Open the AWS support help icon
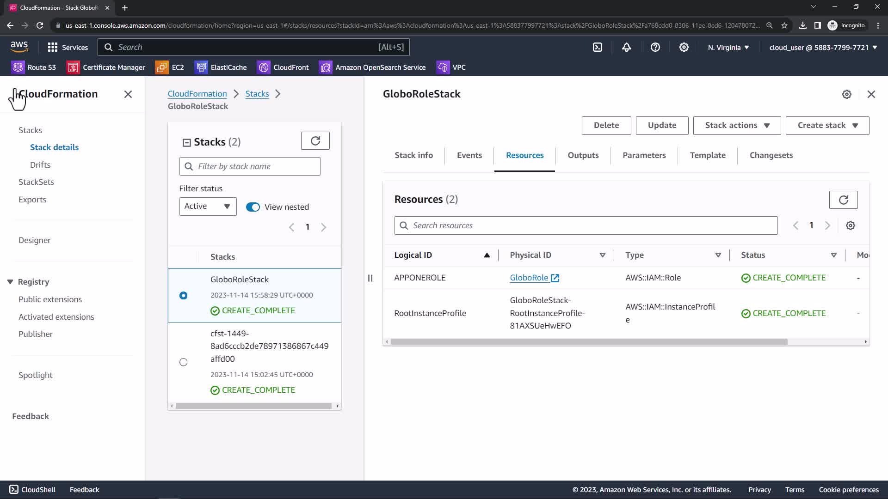 tap(655, 47)
